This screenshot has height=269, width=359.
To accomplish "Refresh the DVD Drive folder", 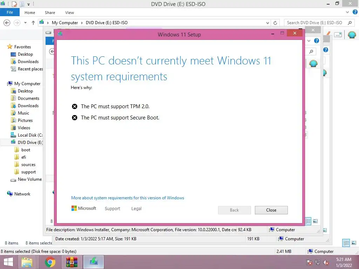I will click(275, 23).
